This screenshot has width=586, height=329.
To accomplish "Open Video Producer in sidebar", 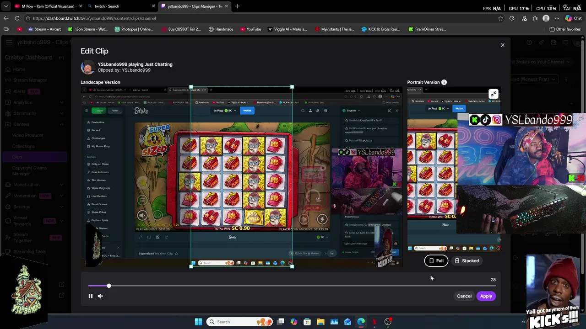I will 28,135.
